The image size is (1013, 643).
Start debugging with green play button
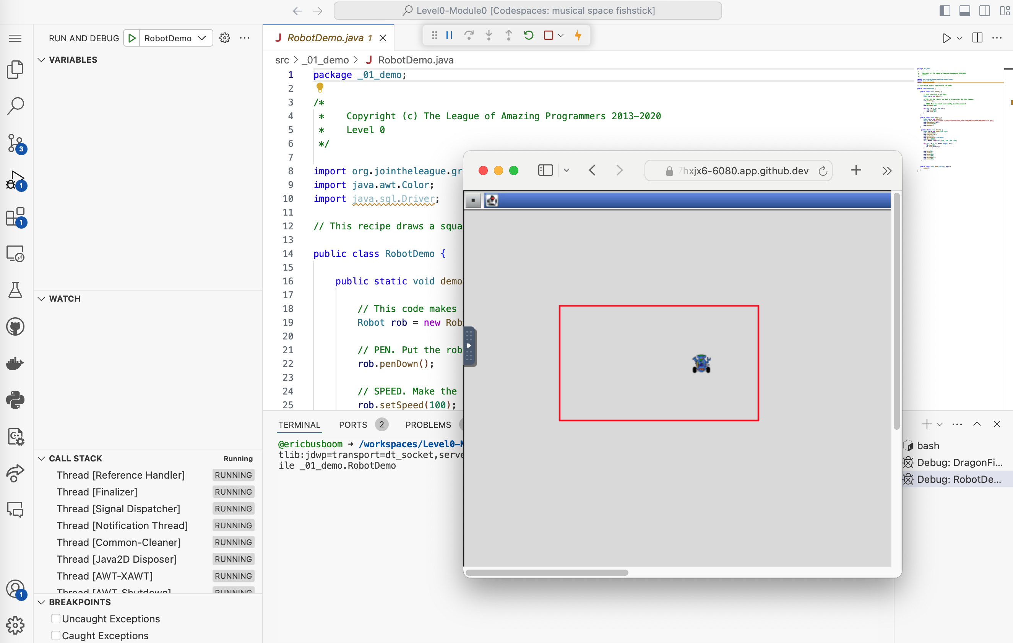(x=131, y=38)
